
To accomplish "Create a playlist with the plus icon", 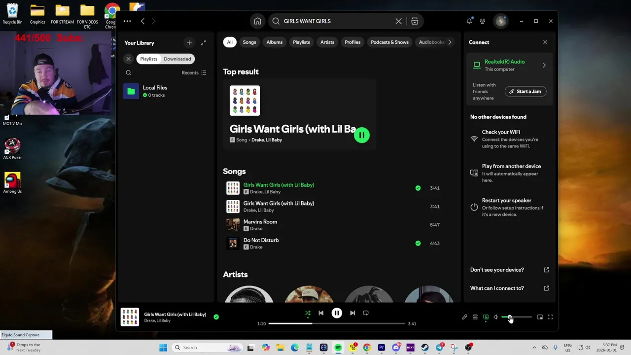I will coord(189,43).
